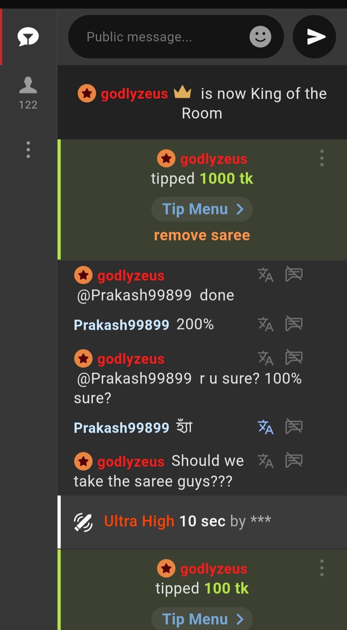Open the viewers list showing 122
This screenshot has height=630, width=347.
(x=28, y=93)
